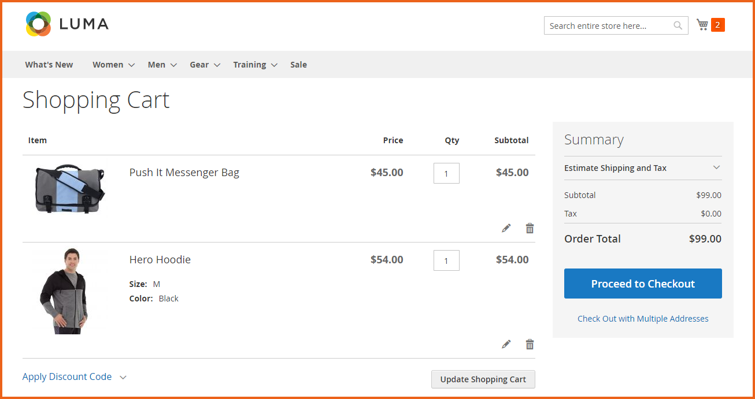Open the mini cart icon
Screen dimensions: 755x399
[x=701, y=24]
